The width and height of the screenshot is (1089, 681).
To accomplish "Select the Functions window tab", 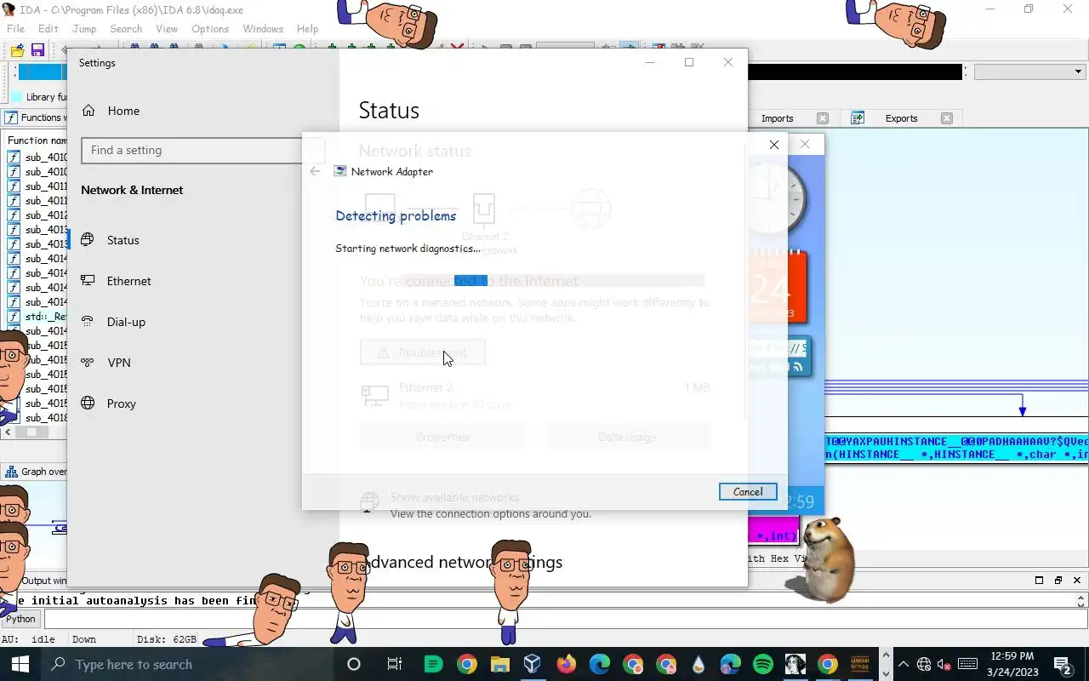I will click(x=36, y=117).
